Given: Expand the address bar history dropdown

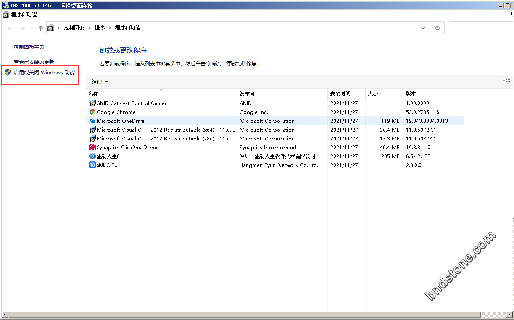Looking at the screenshot, I should point(423,28).
